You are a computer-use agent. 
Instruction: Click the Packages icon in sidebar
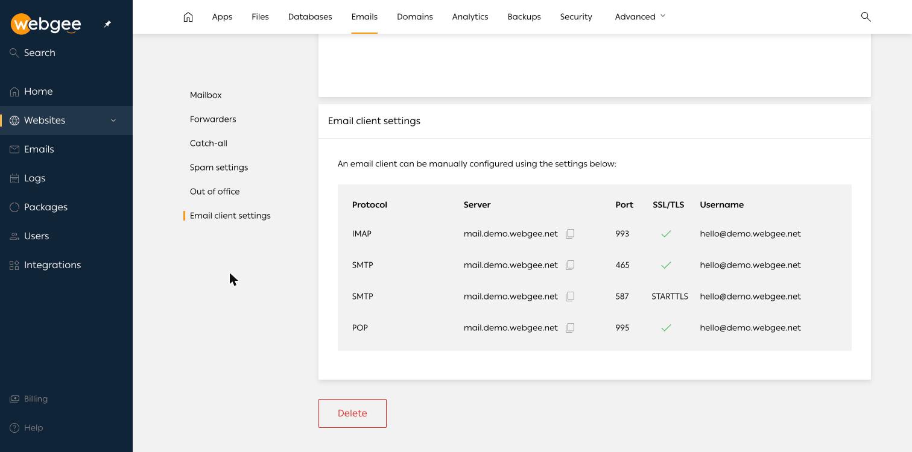point(14,207)
